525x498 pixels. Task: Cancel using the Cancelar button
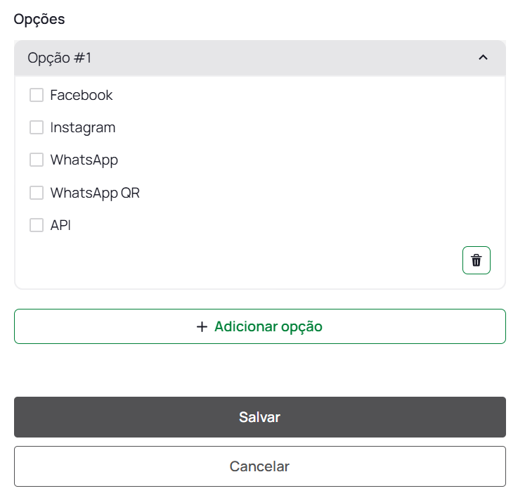click(260, 466)
